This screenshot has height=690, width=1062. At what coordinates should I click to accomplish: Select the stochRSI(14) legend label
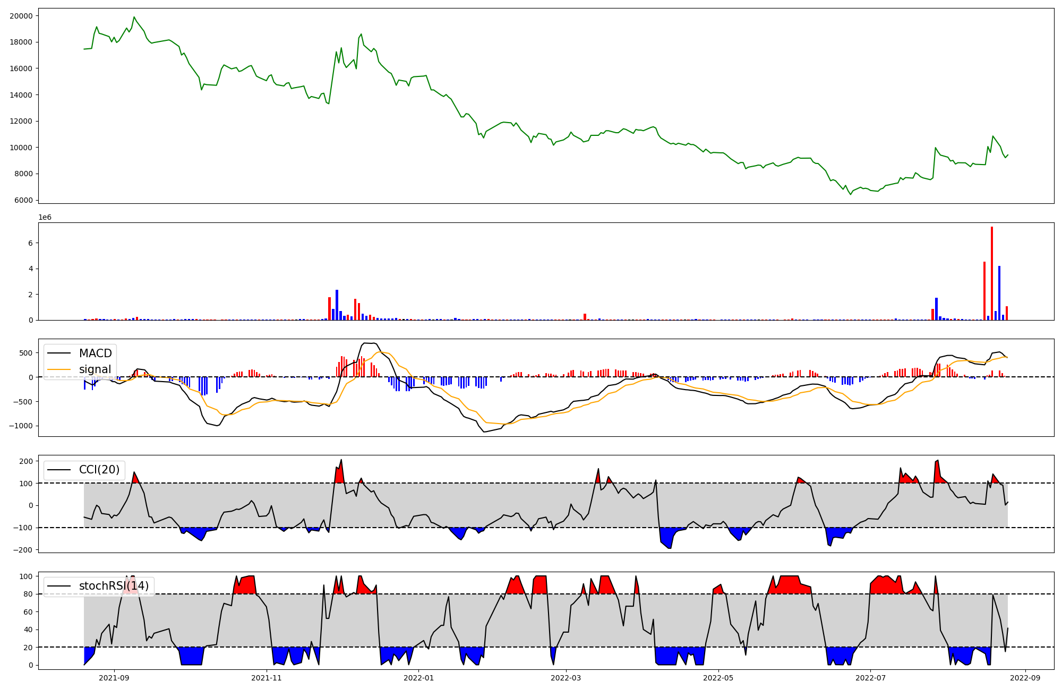113,586
